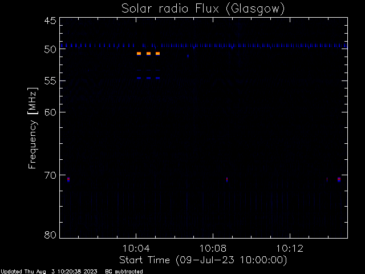This screenshot has height=274, width=365.
Task: Click the red-blue spot at left edge near 70 MHz
Action: [x=68, y=179]
